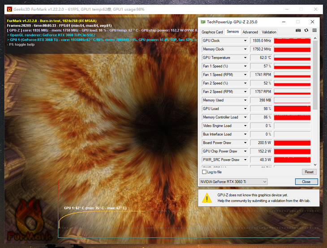Open the GPU-Z hamburger menu

tap(314, 30)
